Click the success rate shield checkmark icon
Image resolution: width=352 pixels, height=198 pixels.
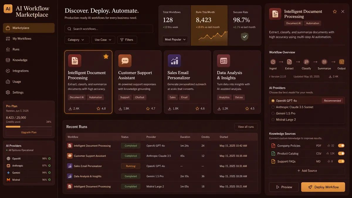tap(244, 36)
